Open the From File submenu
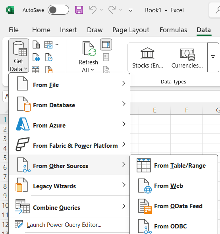 (x=69, y=84)
